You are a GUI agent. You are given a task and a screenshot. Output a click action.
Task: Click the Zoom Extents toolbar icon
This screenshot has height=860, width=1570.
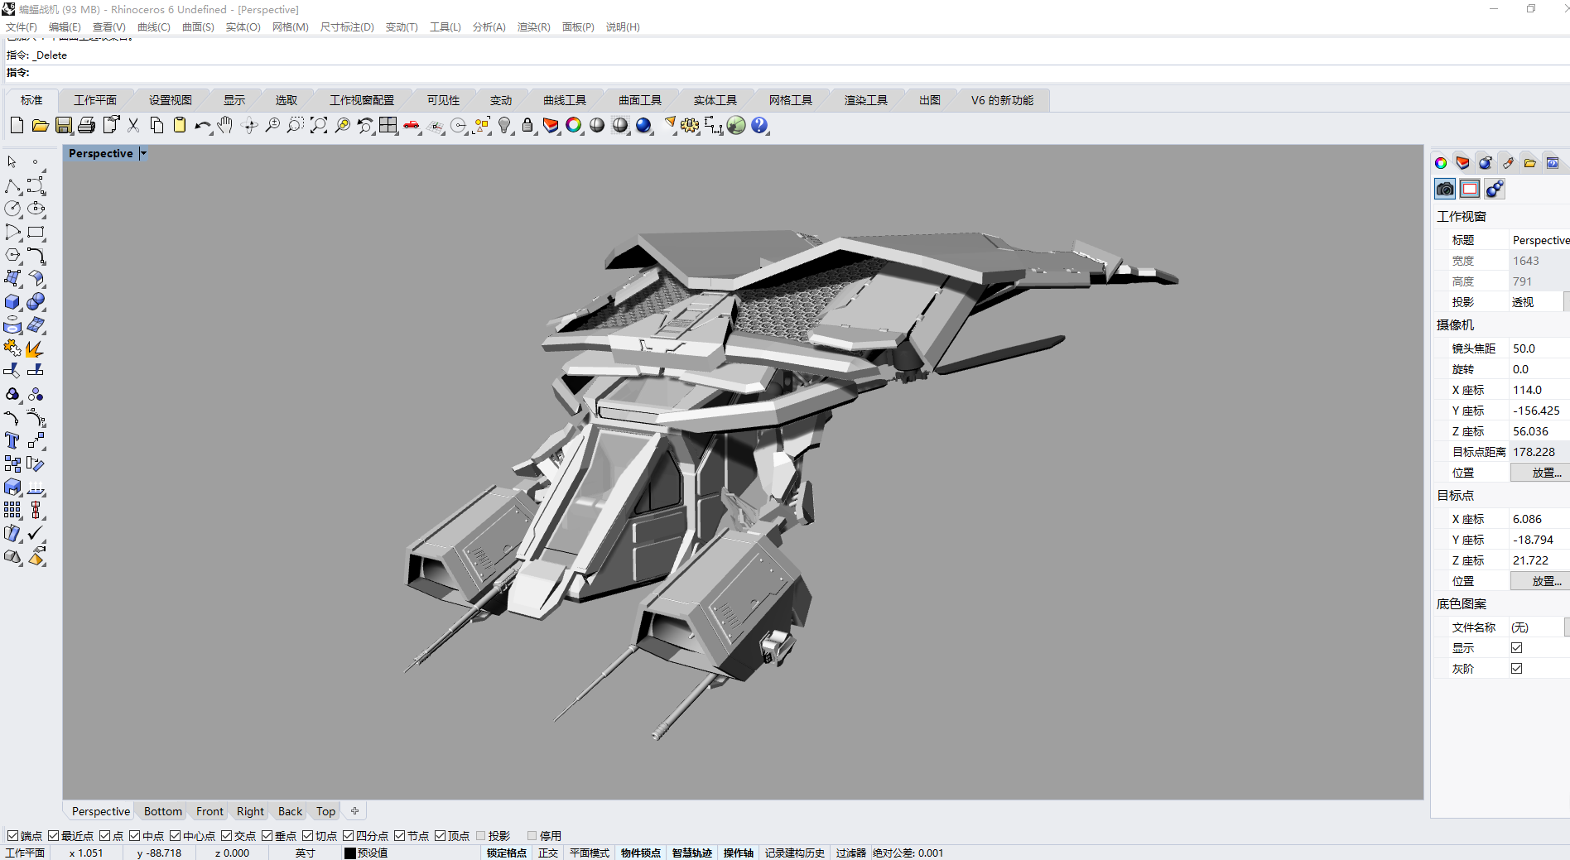[319, 125]
